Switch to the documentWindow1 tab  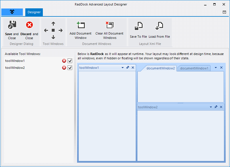(x=193, y=68)
